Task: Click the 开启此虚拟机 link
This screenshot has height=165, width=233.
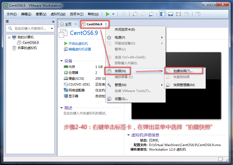Action: pos(78,43)
